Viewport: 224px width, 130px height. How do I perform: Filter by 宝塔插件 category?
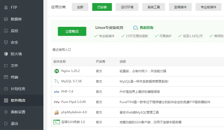[180, 7]
